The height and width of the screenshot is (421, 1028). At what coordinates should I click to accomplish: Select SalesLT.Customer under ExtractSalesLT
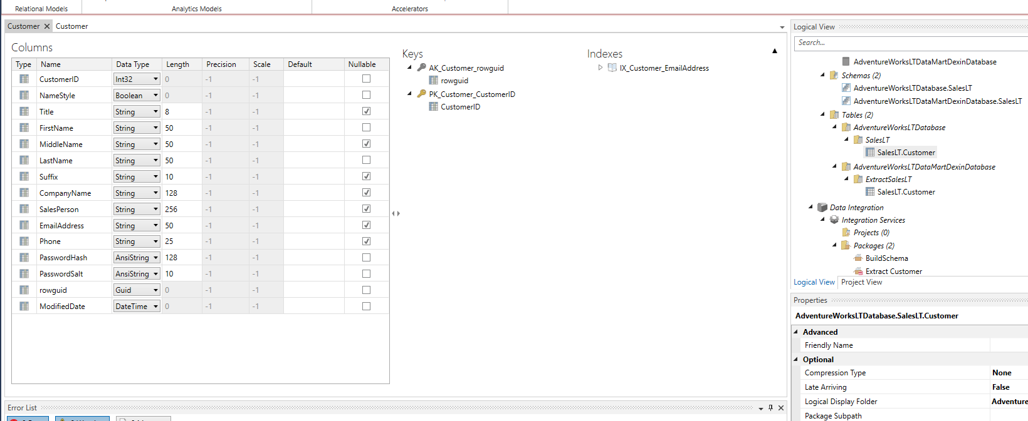coord(906,192)
